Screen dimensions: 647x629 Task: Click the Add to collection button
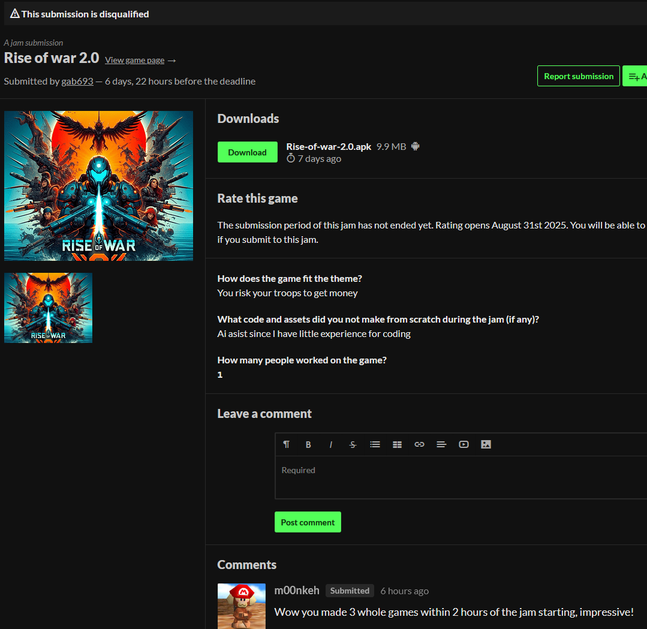636,76
